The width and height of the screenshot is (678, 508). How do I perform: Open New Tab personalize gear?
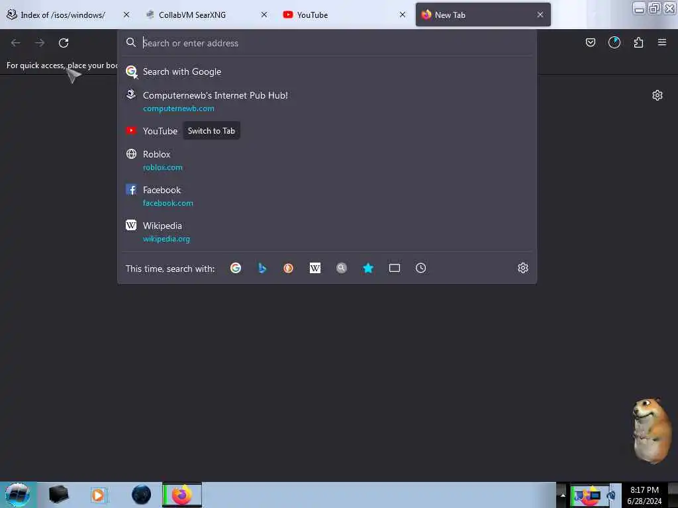tap(657, 95)
